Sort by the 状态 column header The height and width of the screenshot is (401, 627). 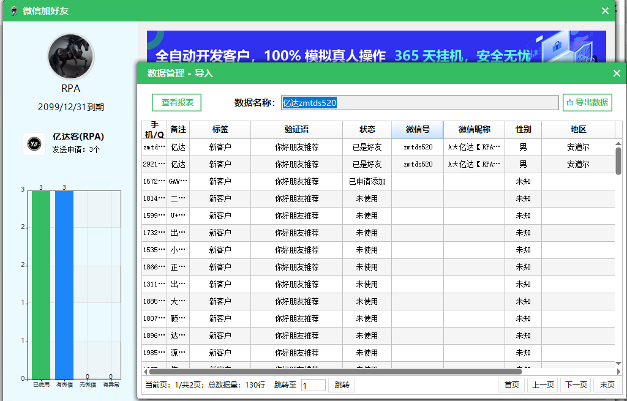(x=367, y=130)
